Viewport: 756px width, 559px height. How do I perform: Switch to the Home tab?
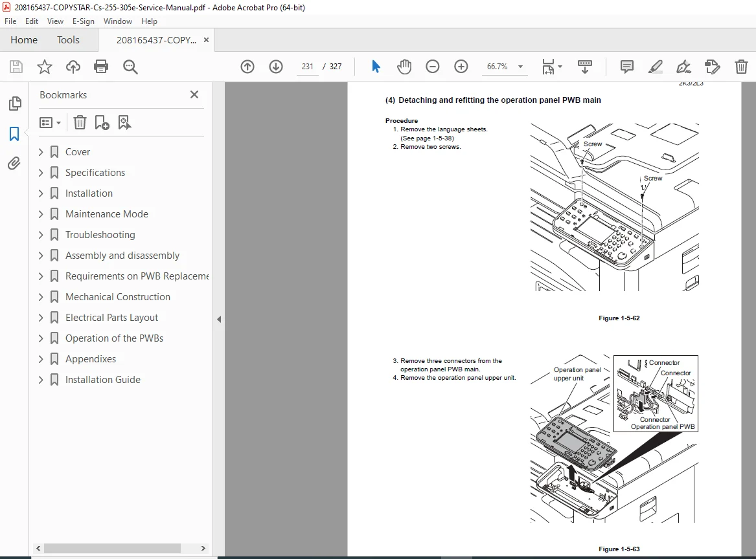pyautogui.click(x=23, y=40)
